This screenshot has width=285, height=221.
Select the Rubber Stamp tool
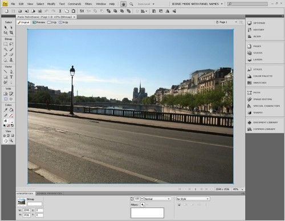tap(11, 60)
